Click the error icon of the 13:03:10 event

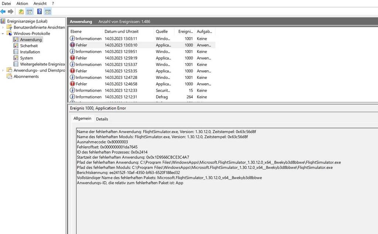[x=72, y=45]
